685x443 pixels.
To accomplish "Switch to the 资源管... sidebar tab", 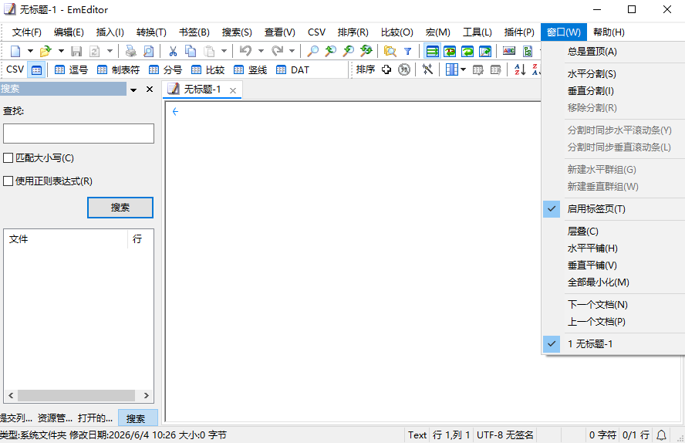I will (x=55, y=418).
